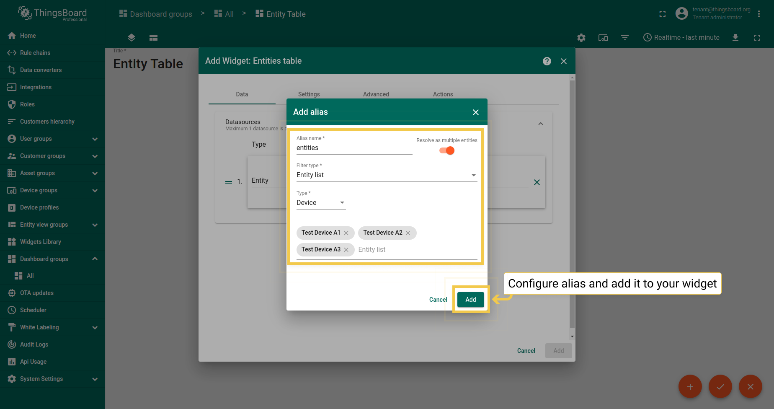Screen dimensions: 774x409
Task: Expand Device groups in sidebar
Action: click(95, 190)
